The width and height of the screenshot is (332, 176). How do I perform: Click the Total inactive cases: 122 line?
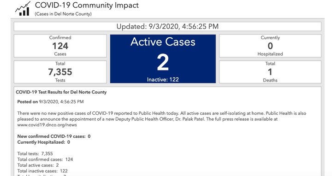pyautogui.click(x=42, y=171)
